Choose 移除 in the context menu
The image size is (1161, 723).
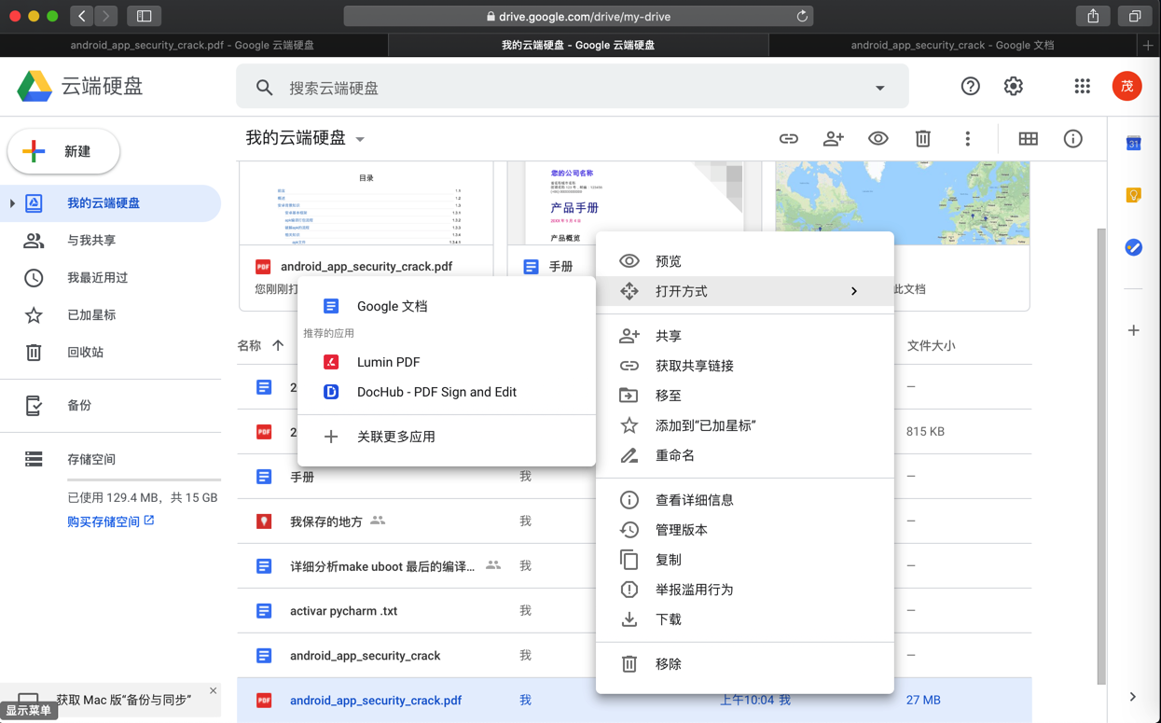(x=744, y=664)
